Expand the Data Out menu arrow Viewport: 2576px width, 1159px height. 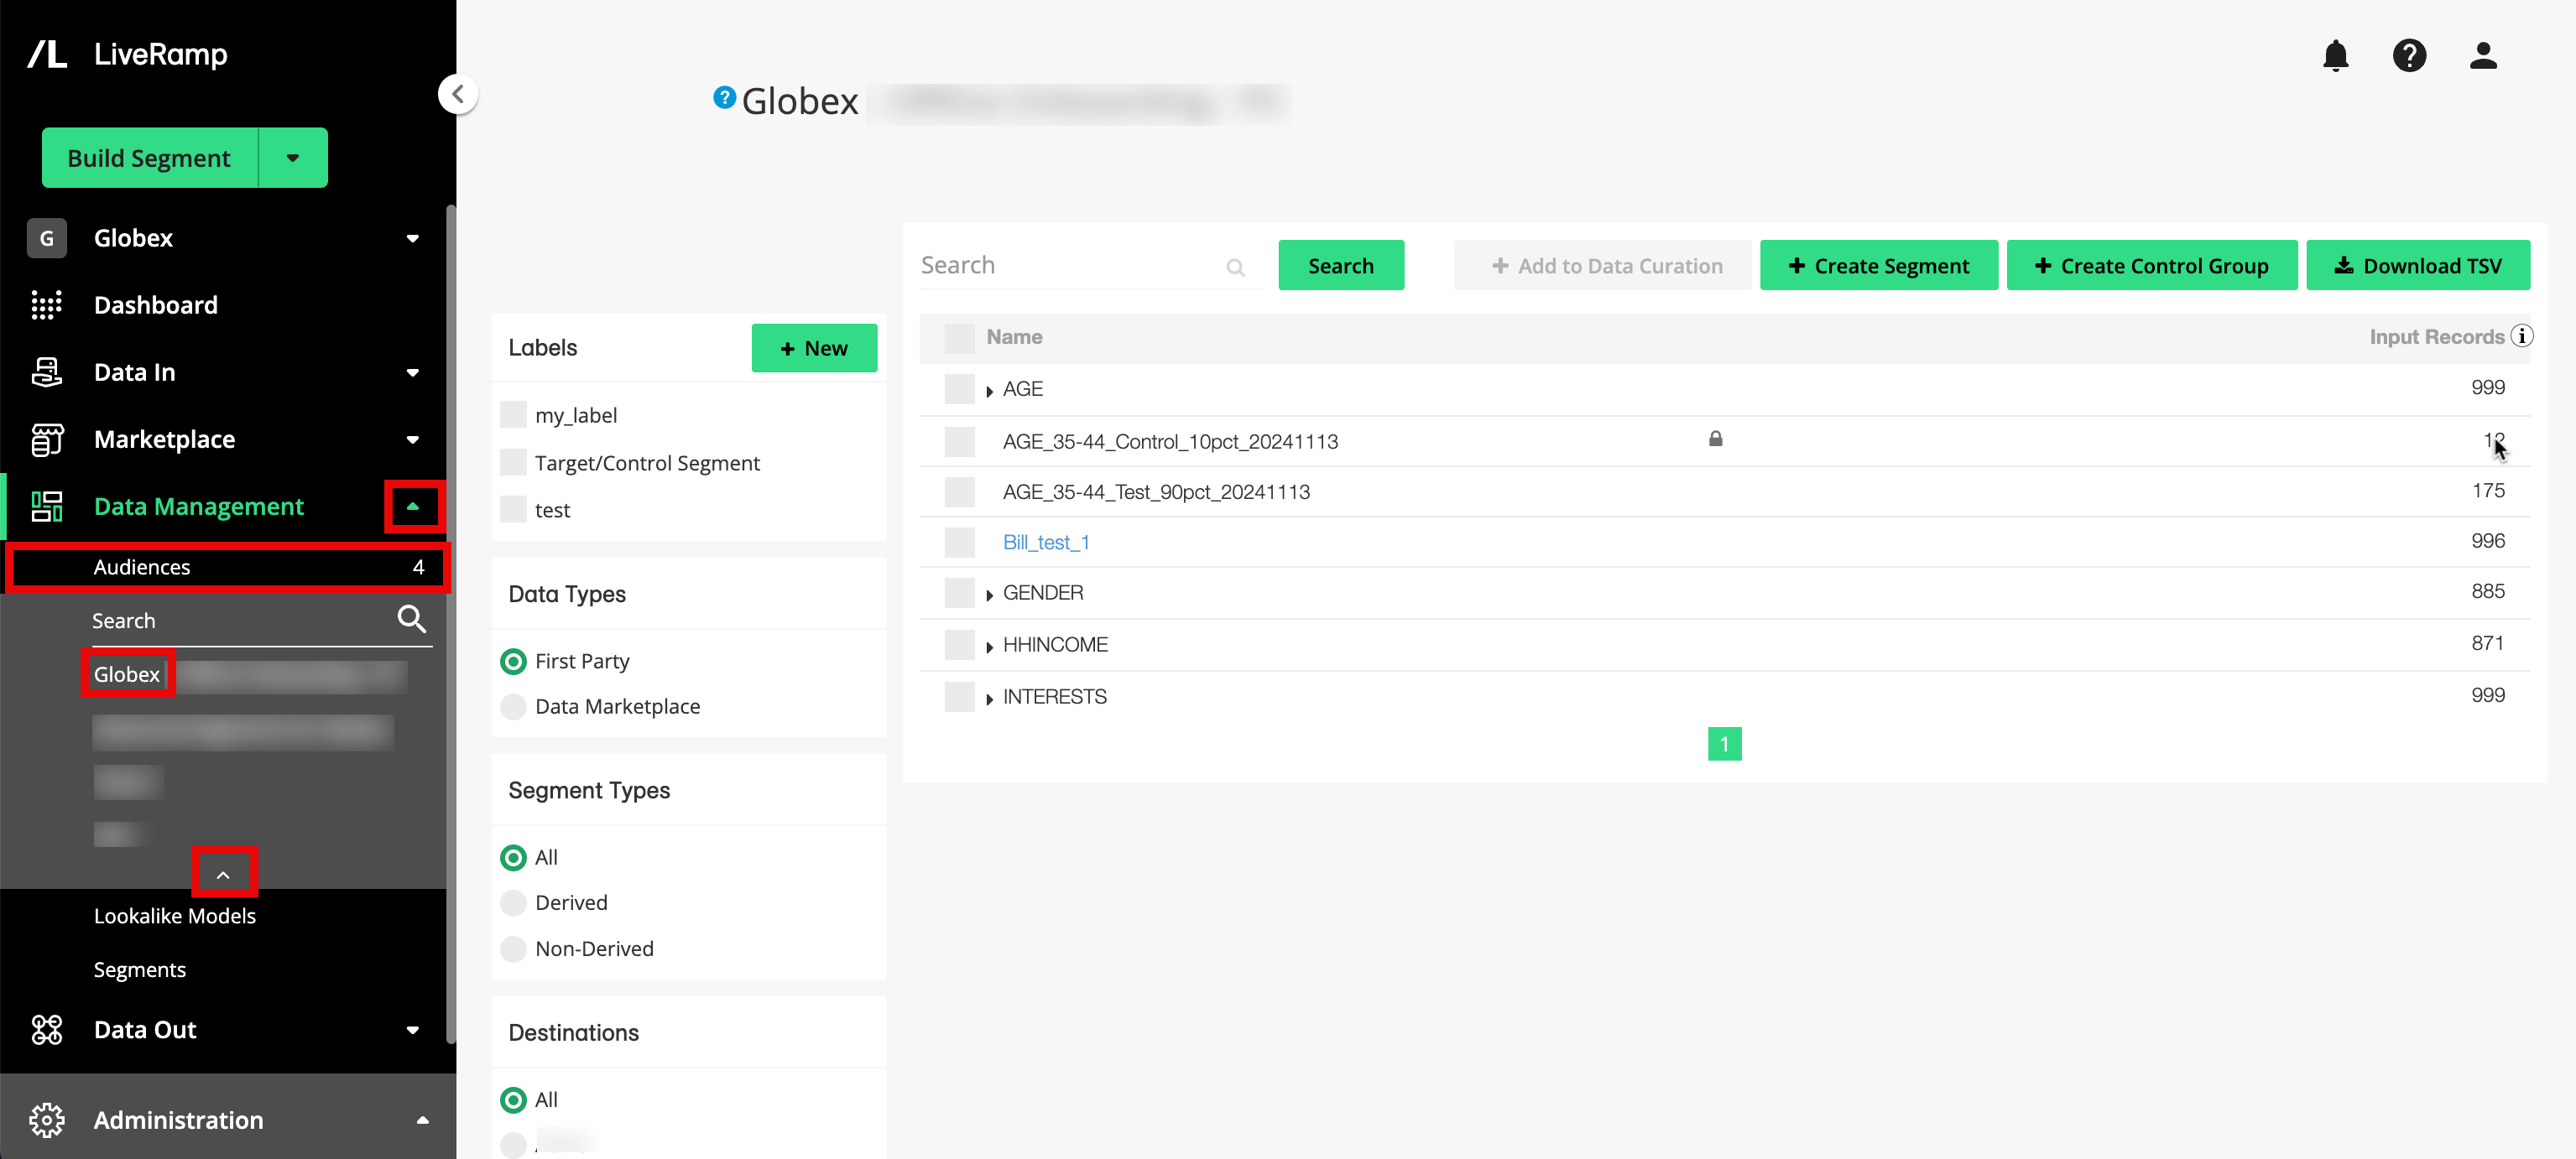coord(412,1029)
